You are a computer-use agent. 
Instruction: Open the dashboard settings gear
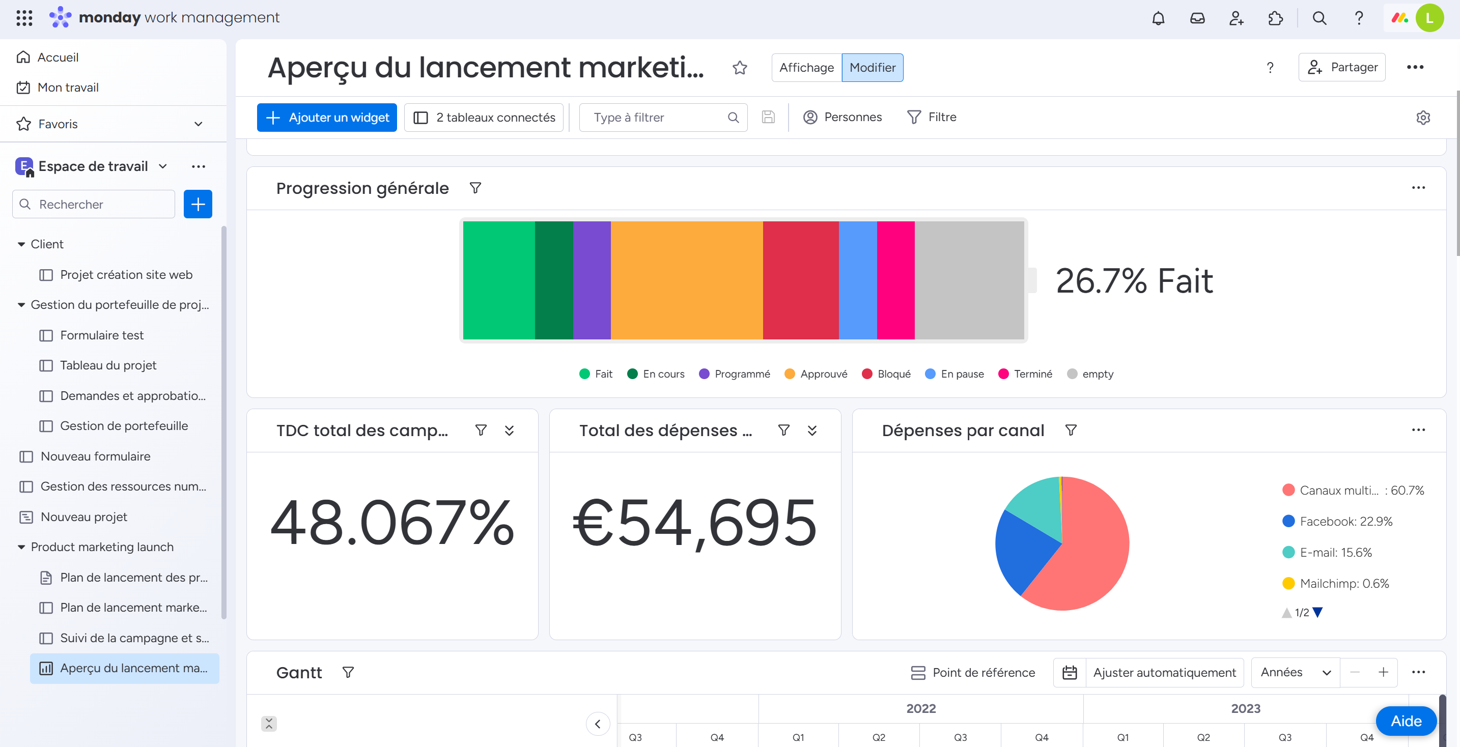coord(1423,117)
